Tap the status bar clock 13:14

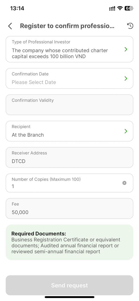coord(17,8)
